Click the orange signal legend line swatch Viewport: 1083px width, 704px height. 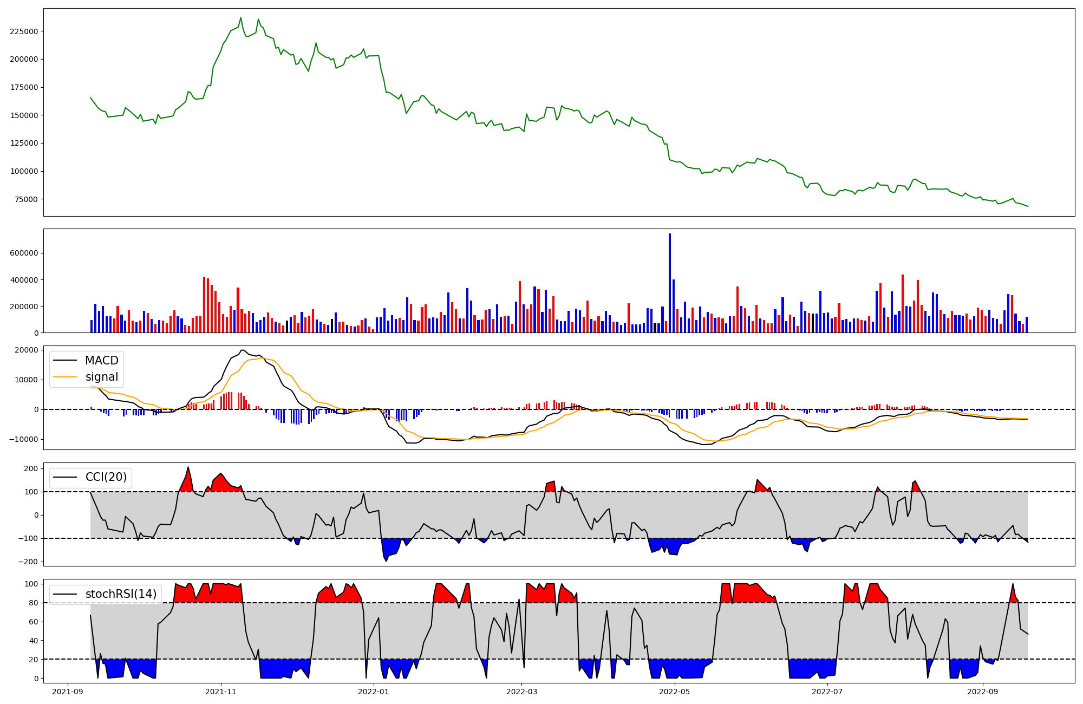click(66, 377)
